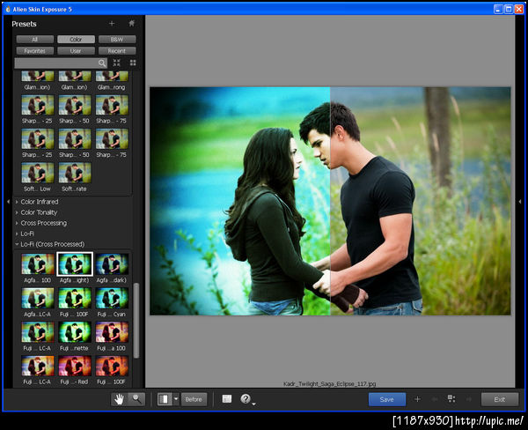Select the Agfa ...ight) preset thumbnail
This screenshot has width=528, height=430.
[75, 264]
